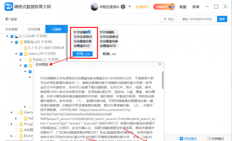Go back with the 返回 arrow

tap(11, 19)
